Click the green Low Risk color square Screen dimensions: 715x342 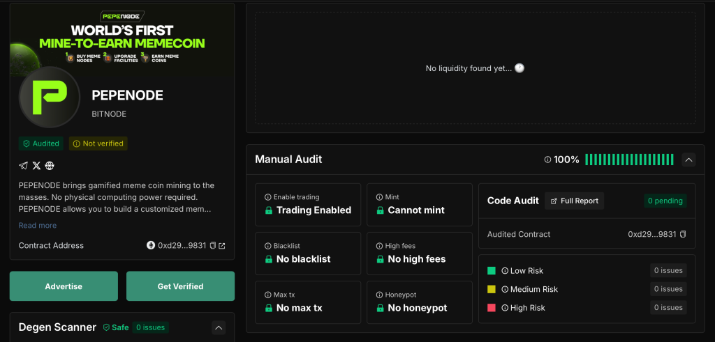click(x=492, y=270)
